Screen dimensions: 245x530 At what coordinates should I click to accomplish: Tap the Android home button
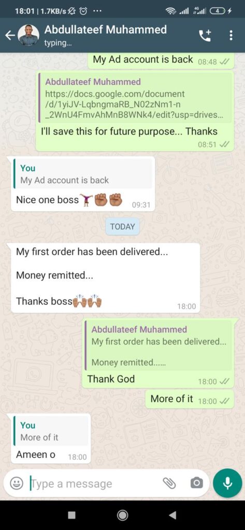[122, 515]
